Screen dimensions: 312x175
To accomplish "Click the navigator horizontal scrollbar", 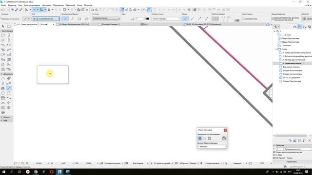I will pyautogui.click(x=291, y=136).
